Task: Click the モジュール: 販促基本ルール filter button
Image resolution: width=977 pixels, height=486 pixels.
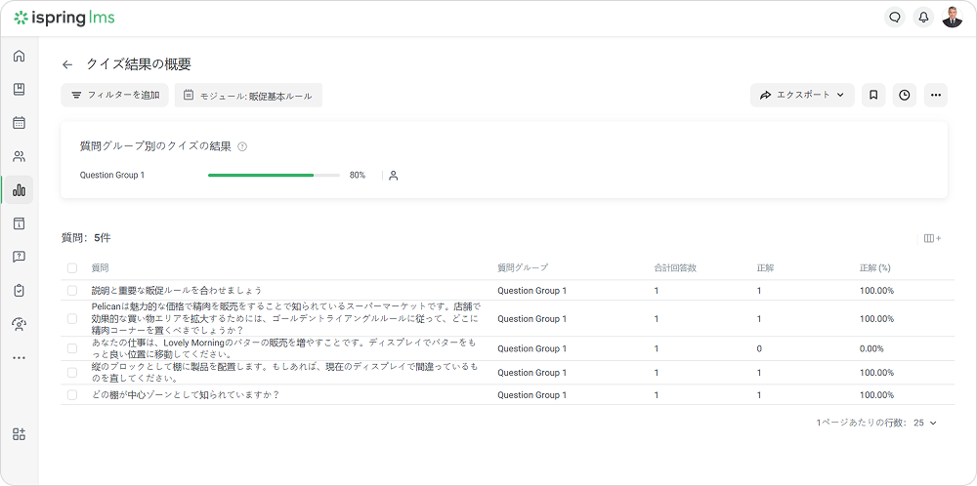Action: [x=248, y=95]
